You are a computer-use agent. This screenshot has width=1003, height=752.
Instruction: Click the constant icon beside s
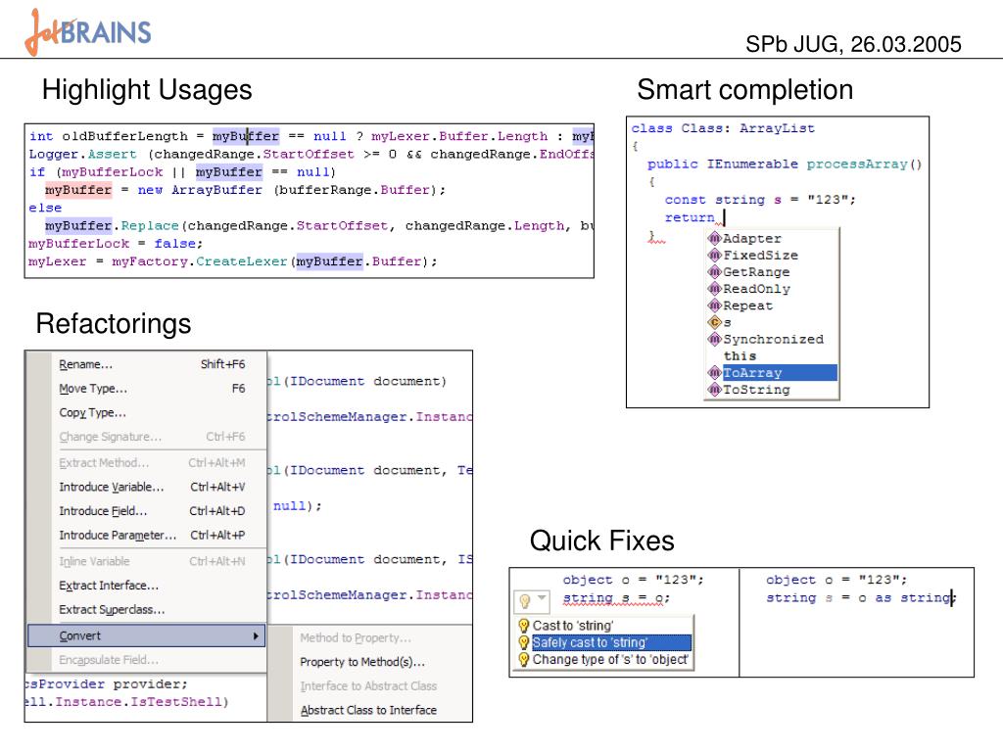(714, 322)
